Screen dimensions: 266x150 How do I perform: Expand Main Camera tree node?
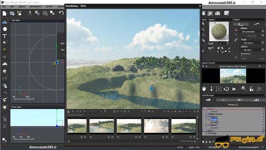point(206,114)
